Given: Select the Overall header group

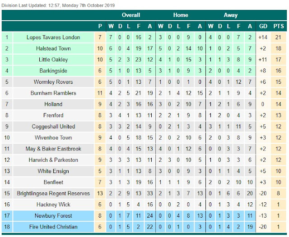Looking at the screenshot, I should [131, 15].
